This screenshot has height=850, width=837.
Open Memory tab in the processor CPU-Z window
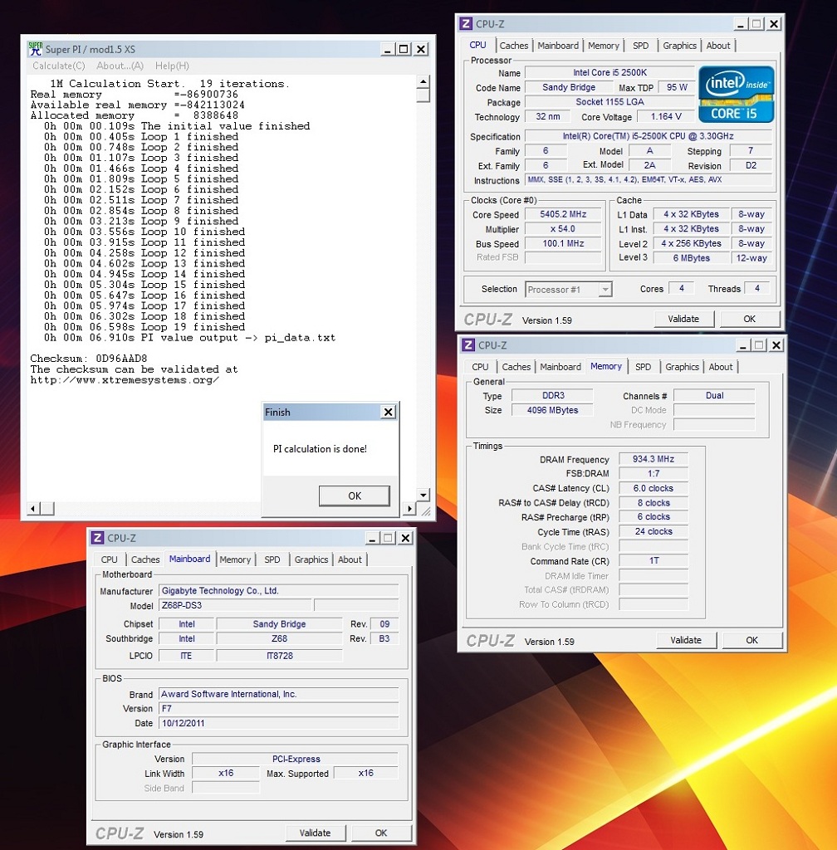pos(604,46)
